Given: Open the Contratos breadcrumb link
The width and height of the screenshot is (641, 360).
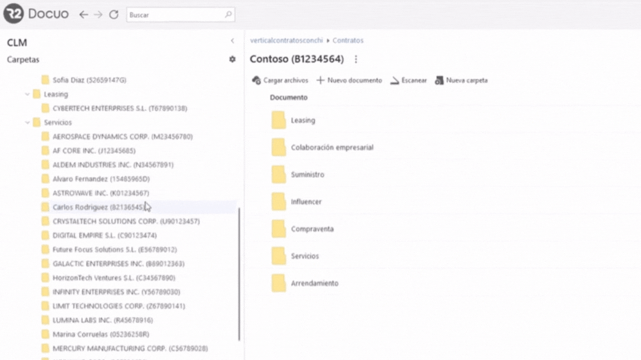Looking at the screenshot, I should (x=348, y=41).
